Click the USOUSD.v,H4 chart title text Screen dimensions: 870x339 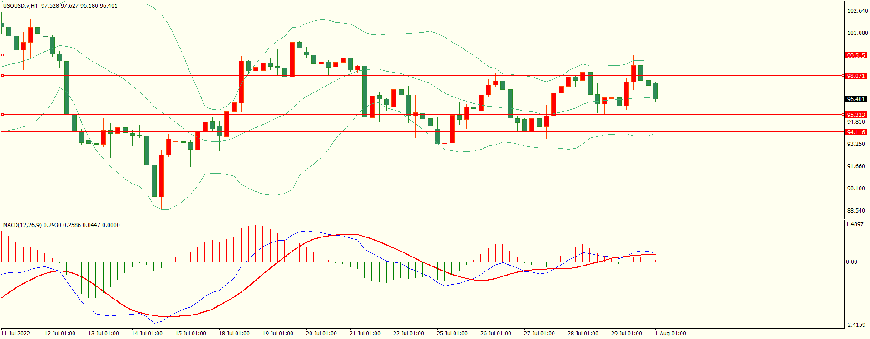[20, 6]
